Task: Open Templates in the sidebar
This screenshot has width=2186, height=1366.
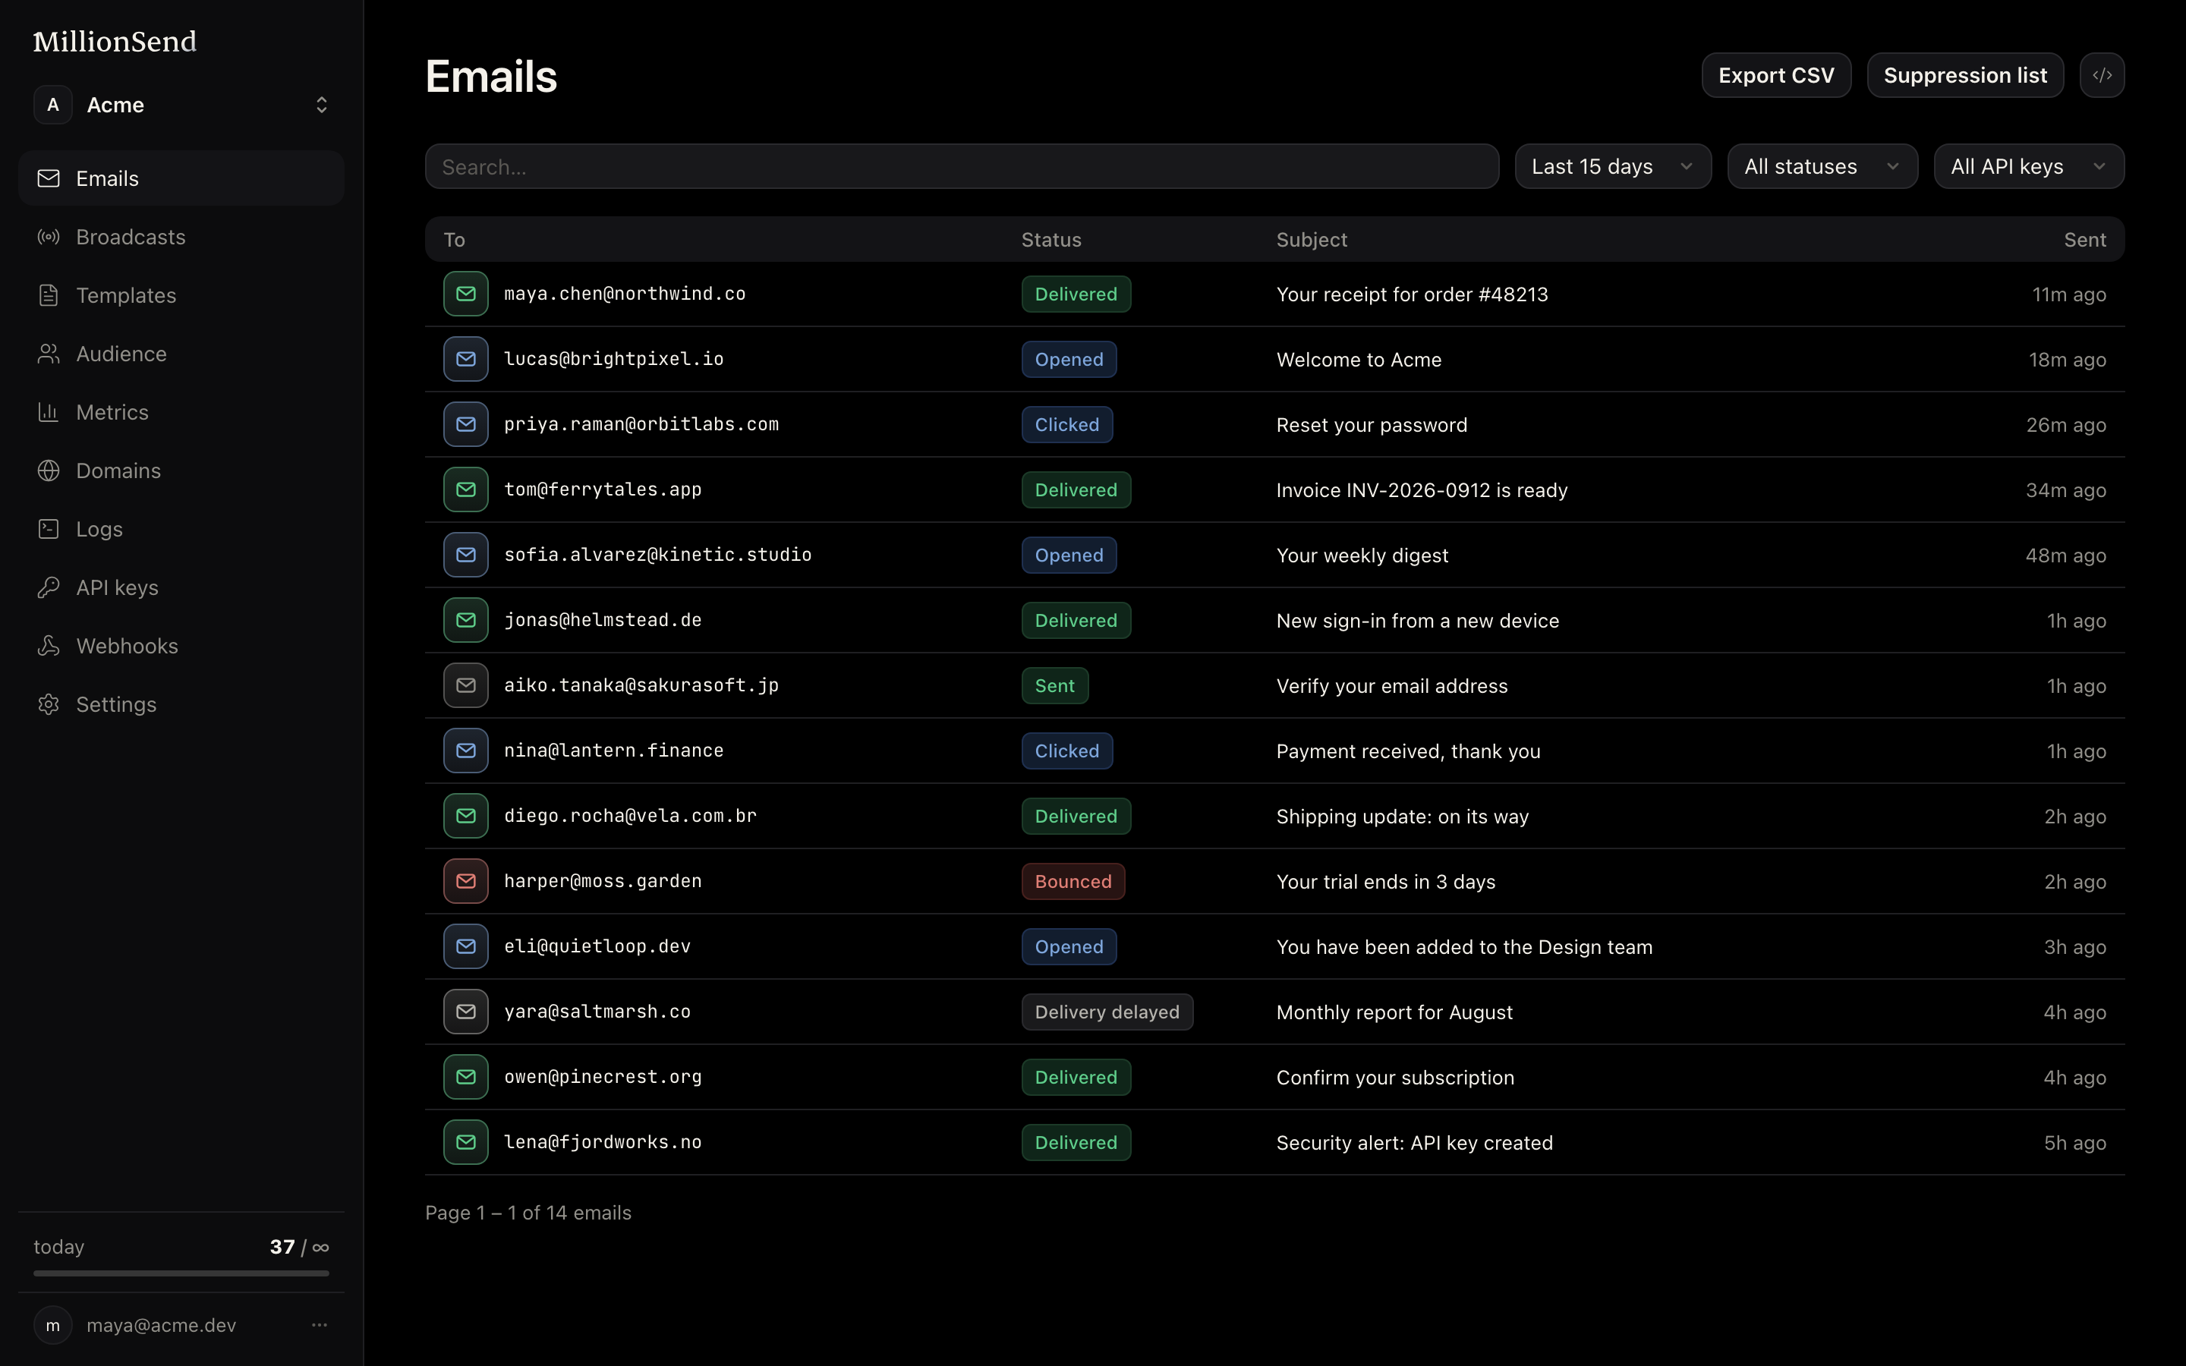Action: [181, 295]
